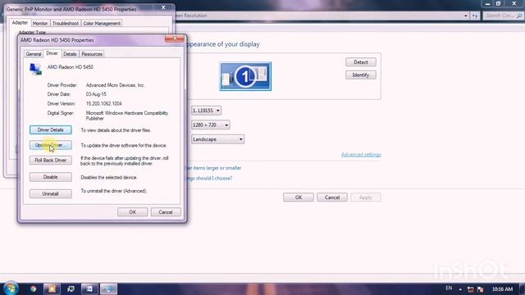Screen dimensions: 525x295
Task: Open the Resources tab
Action: click(x=92, y=54)
